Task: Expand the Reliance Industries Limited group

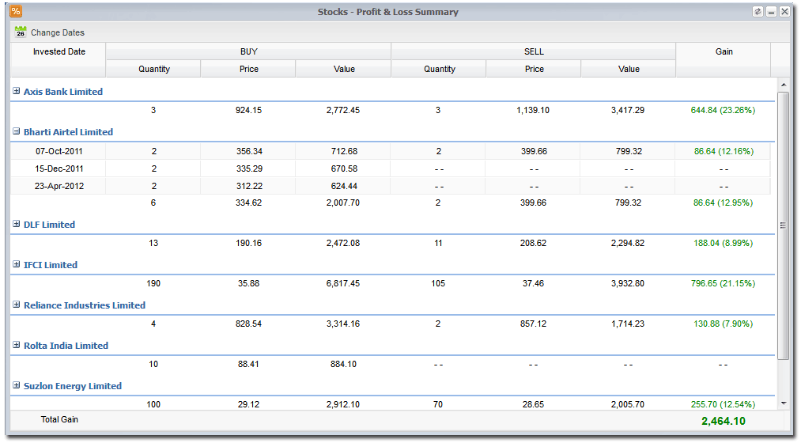Action: pyautogui.click(x=17, y=305)
